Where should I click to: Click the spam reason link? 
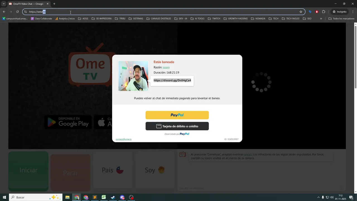point(166,67)
